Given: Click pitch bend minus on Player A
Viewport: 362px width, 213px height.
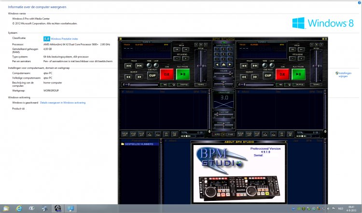Looking at the screenshot, I should click(x=177, y=59).
